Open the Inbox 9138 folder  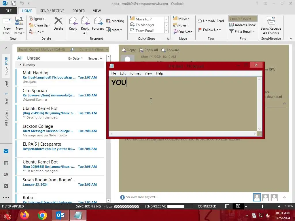(x=6, y=66)
